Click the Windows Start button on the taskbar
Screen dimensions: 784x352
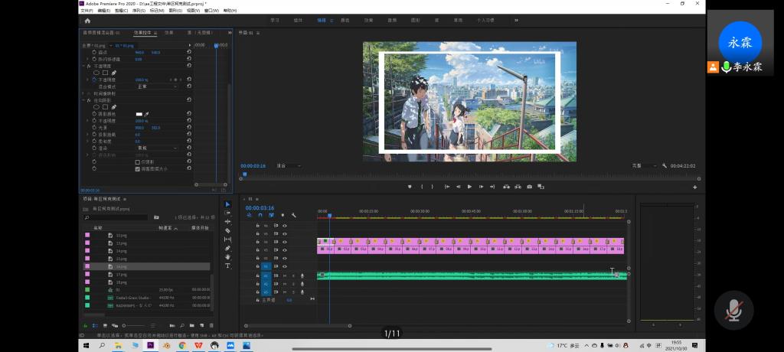click(x=85, y=346)
